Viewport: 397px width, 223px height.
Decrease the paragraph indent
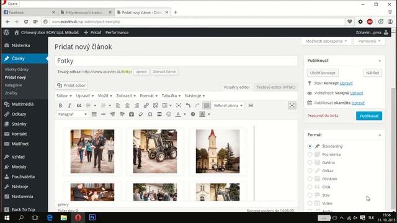click(x=113, y=114)
